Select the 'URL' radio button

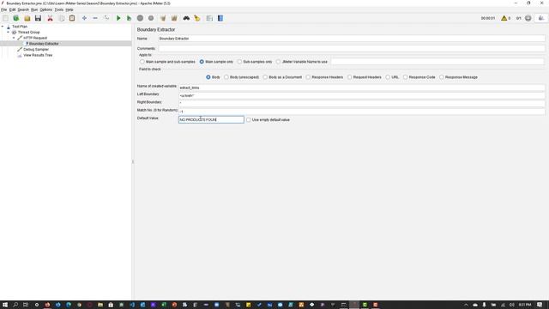pyautogui.click(x=388, y=77)
